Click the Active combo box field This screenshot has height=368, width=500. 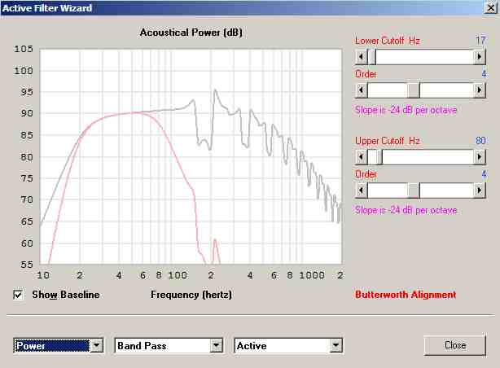[x=288, y=345]
